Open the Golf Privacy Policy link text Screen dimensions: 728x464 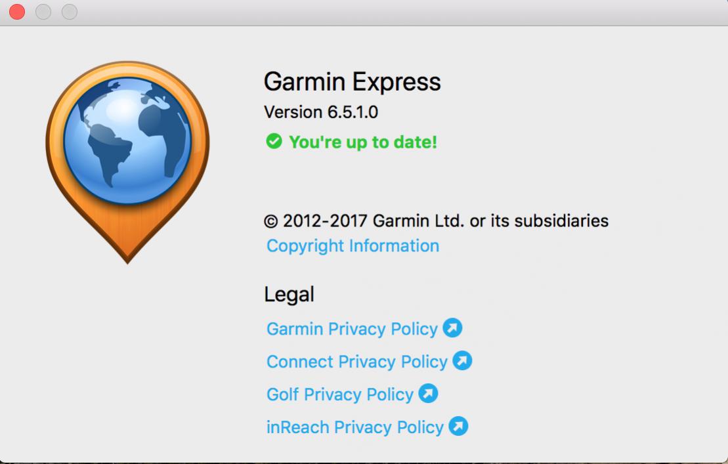[x=340, y=394]
